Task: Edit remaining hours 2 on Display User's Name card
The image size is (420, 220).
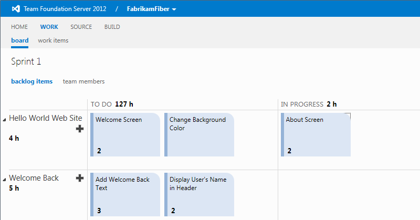Action: 173,211
